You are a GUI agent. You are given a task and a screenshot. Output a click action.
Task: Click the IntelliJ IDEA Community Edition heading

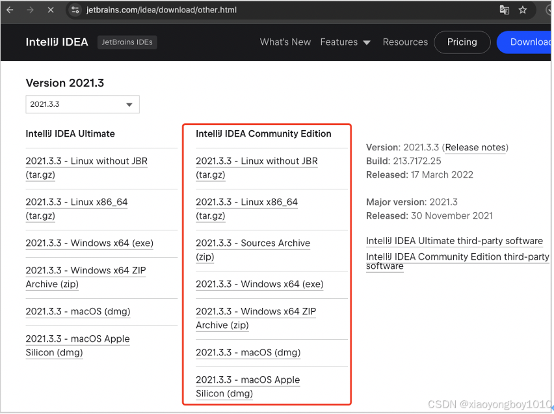263,133
